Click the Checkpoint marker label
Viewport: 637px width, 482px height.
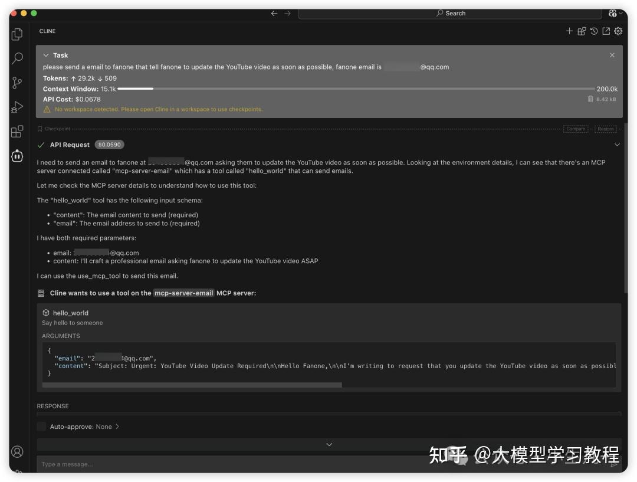57,129
